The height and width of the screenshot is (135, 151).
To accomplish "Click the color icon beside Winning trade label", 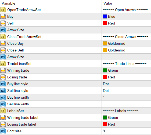I will click(x=3, y=117).
